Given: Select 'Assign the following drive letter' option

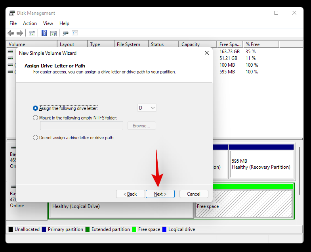Looking at the screenshot, I should pos(36,108).
